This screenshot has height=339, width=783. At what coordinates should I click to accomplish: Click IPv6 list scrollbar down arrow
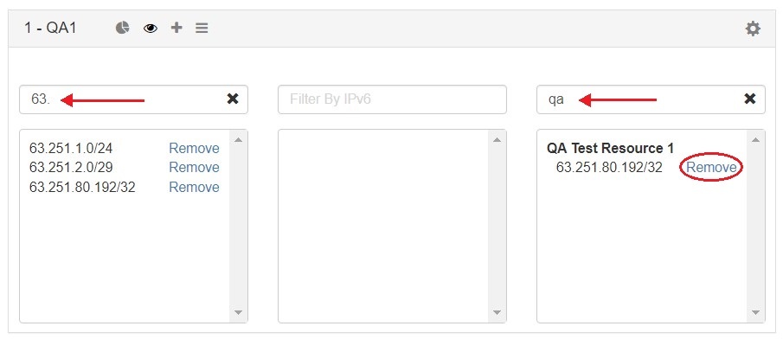(x=497, y=312)
